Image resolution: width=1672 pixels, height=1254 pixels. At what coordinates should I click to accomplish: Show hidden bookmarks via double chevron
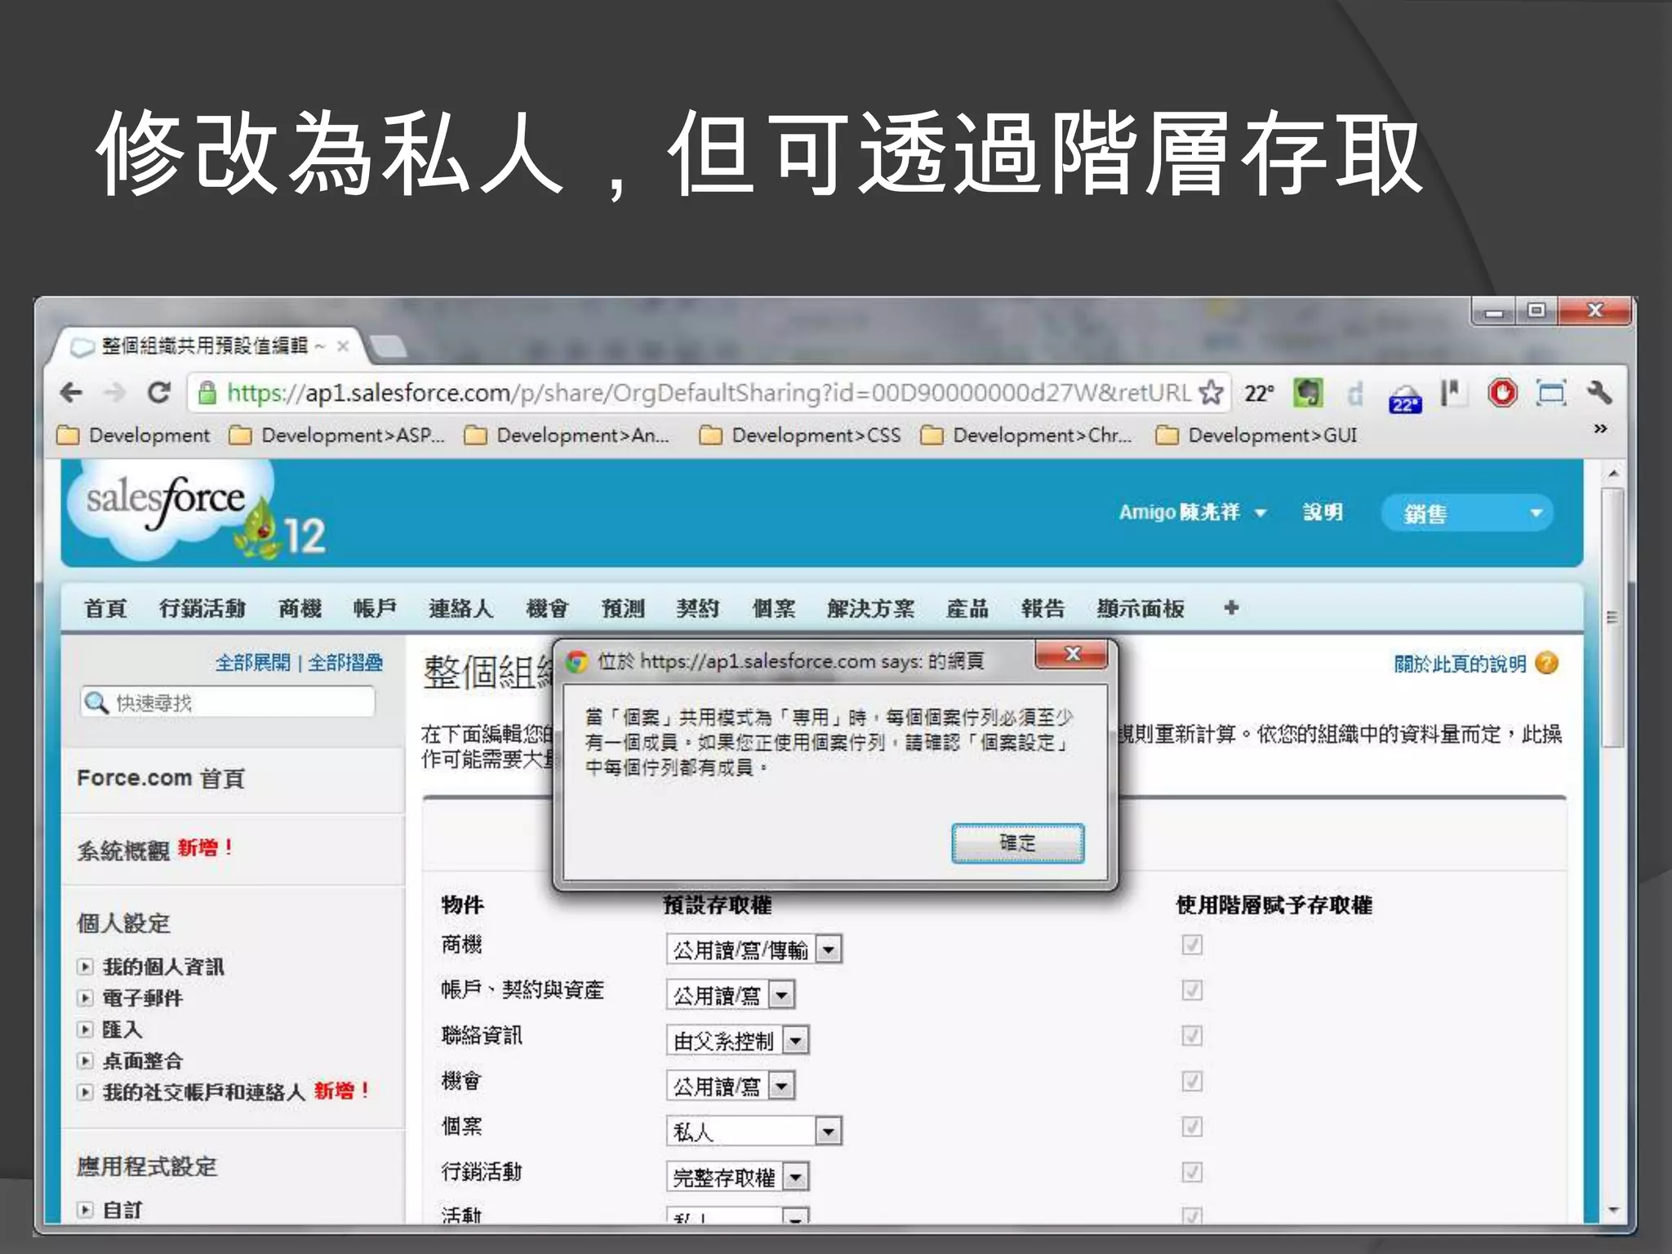coord(1600,429)
